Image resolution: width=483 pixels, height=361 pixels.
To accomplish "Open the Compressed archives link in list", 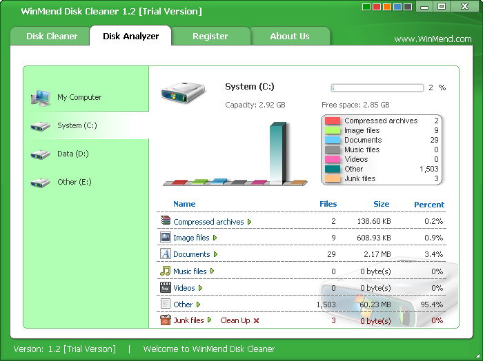I will coord(208,222).
